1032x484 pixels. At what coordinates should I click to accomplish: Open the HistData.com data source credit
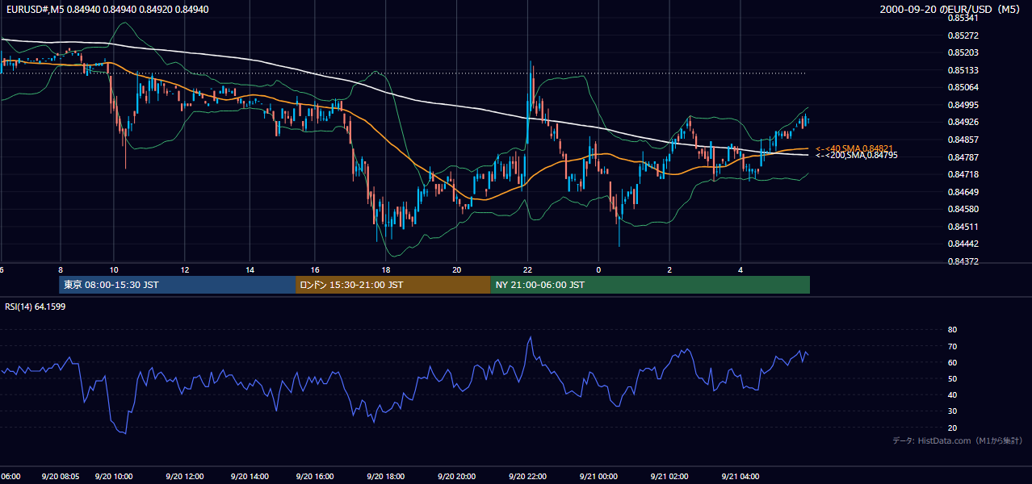pyautogui.click(x=958, y=440)
